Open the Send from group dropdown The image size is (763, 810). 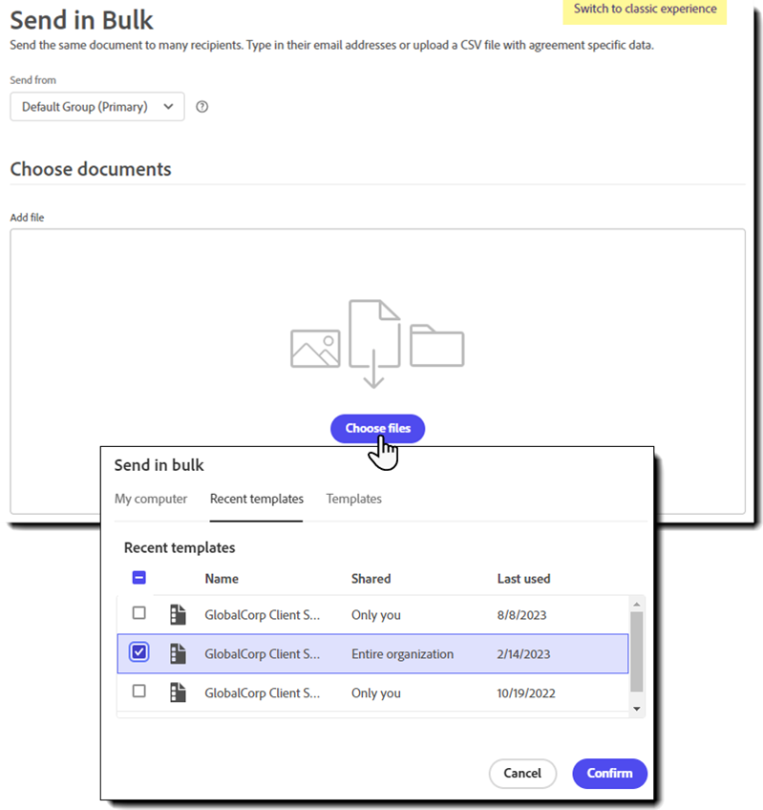(x=95, y=107)
